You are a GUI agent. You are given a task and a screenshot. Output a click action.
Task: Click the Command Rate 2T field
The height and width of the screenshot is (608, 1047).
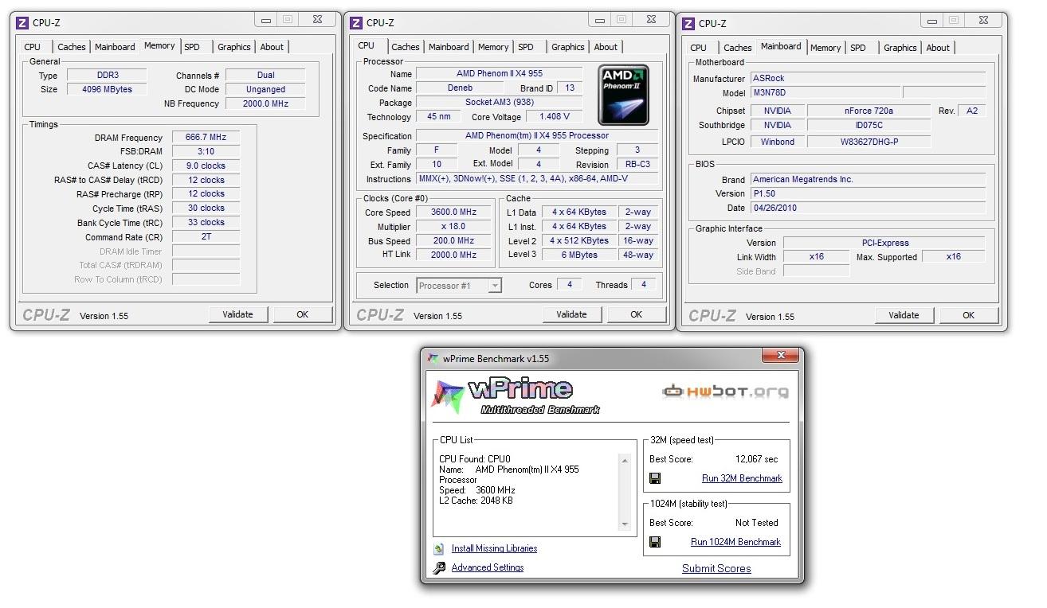[206, 236]
